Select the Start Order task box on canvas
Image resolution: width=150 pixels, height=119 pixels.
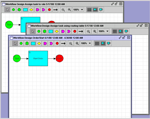(38, 59)
